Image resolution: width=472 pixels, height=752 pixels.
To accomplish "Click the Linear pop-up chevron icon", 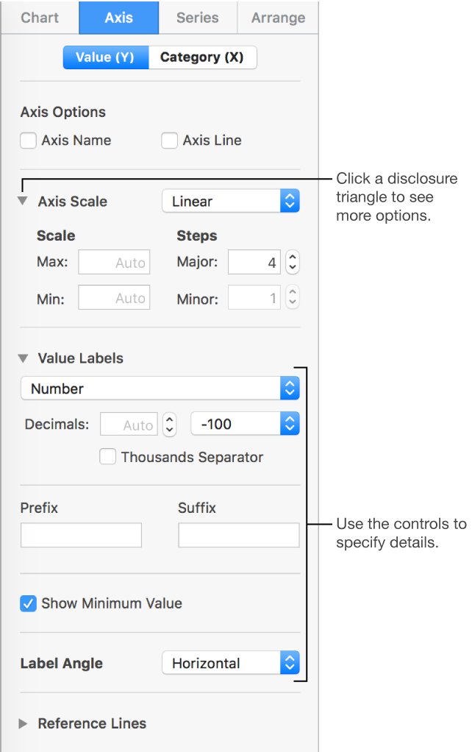I will pos(289,200).
